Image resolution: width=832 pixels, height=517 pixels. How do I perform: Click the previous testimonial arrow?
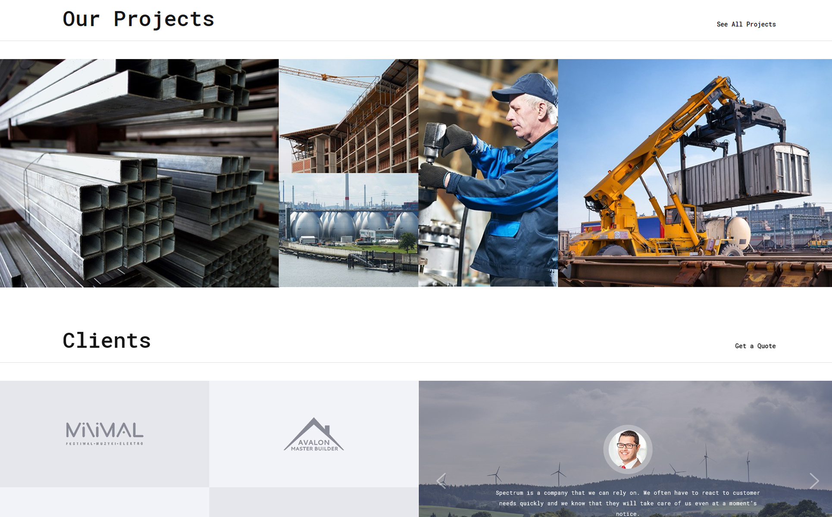441,481
